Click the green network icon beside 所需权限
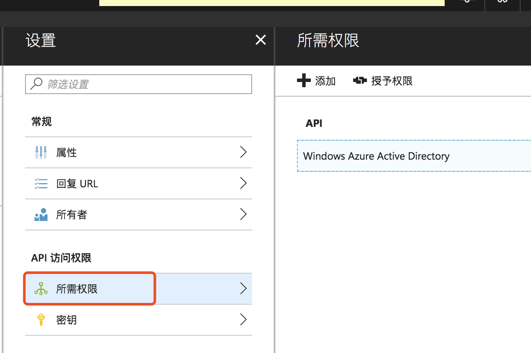531x353 pixels. pos(41,289)
